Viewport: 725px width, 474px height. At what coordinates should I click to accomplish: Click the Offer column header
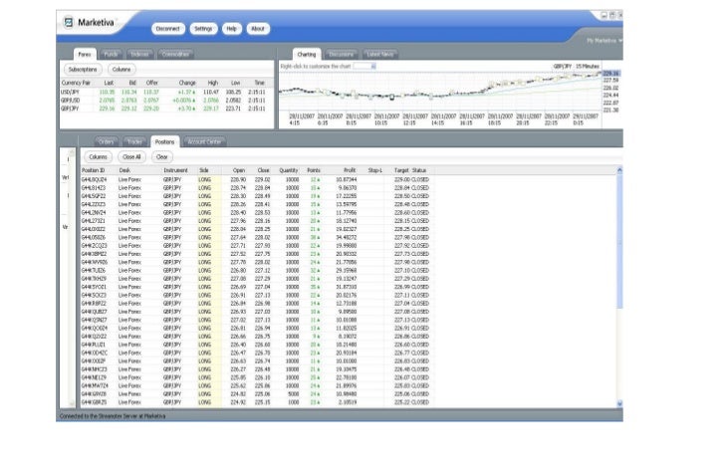(152, 83)
